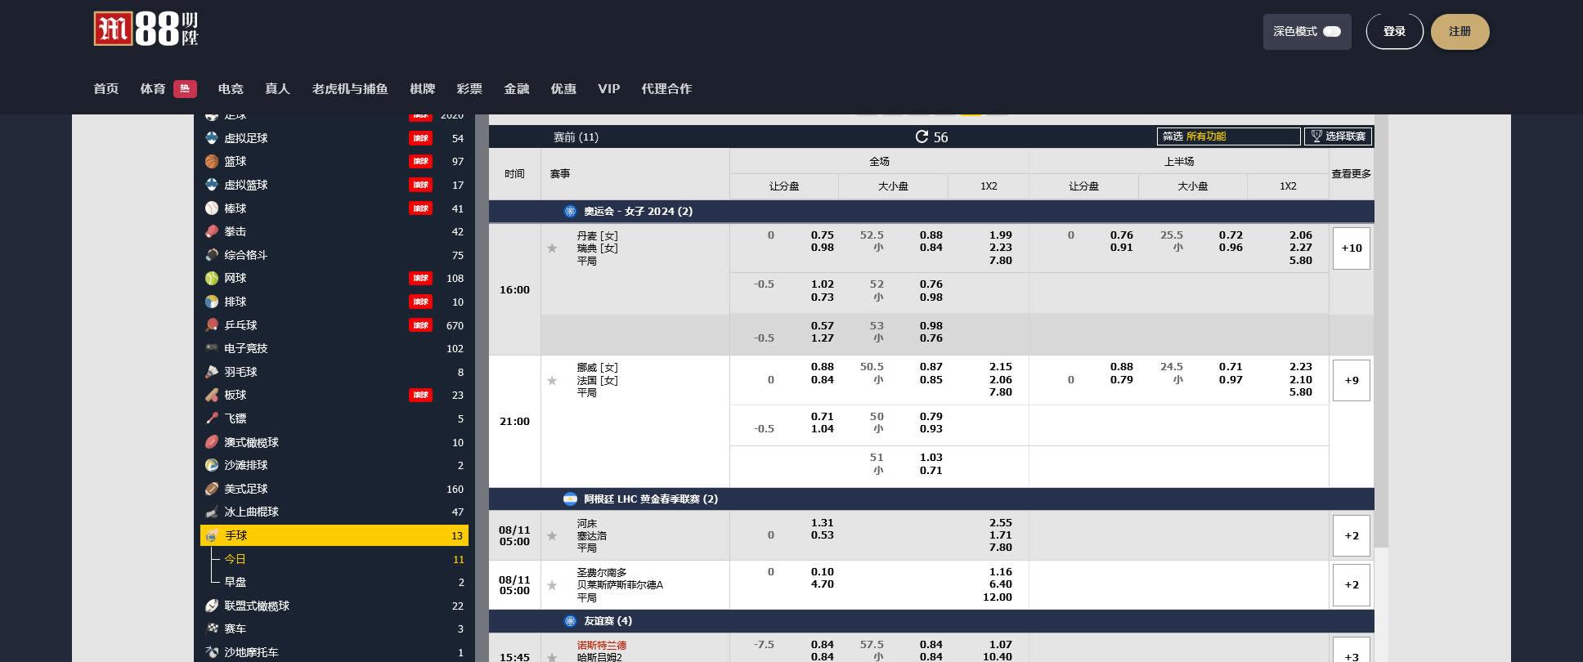Collapse 阿根廷 LHC 黄金春季联赛 header
The width and height of the screenshot is (1583, 662).
click(x=931, y=499)
